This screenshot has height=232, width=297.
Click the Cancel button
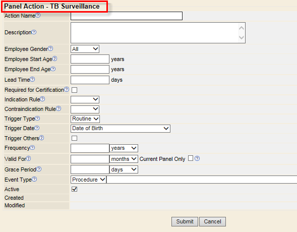(212, 221)
